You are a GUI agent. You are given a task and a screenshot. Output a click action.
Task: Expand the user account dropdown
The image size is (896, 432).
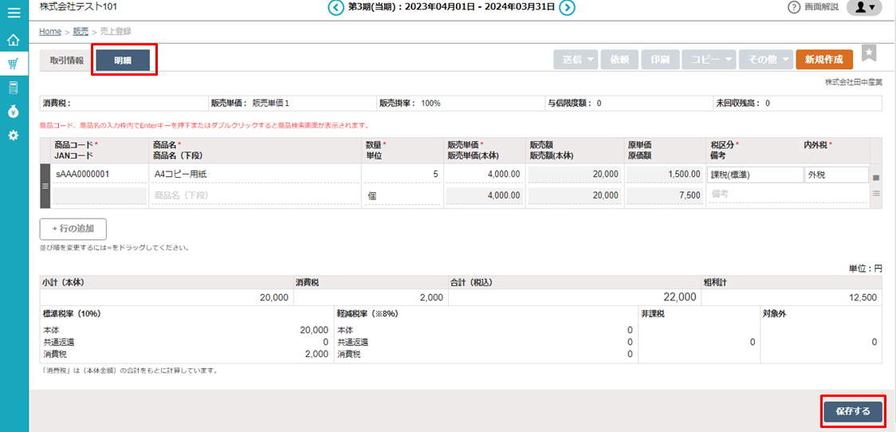(864, 8)
